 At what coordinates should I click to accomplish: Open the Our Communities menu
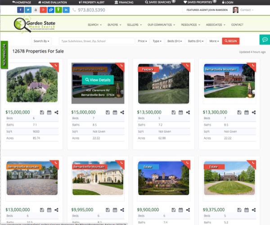[162, 25]
